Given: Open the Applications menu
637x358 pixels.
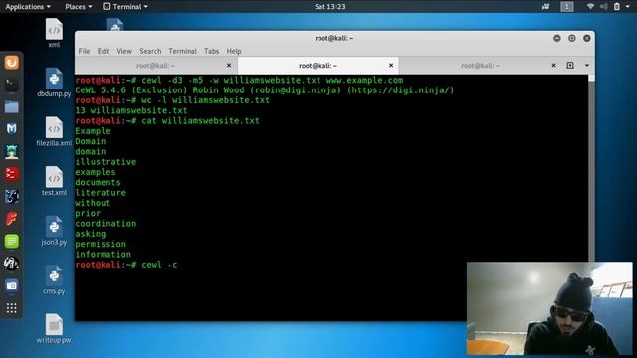Looking at the screenshot, I should (28, 7).
